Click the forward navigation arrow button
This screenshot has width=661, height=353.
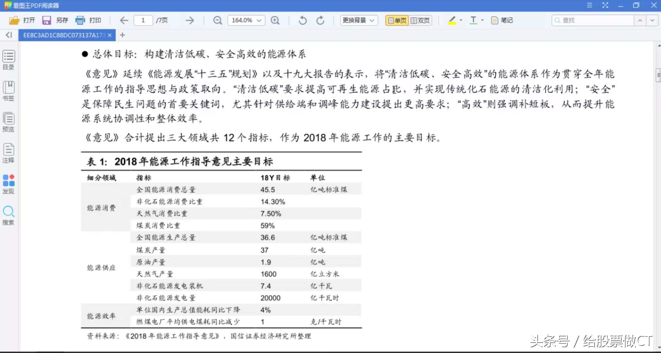tap(191, 20)
